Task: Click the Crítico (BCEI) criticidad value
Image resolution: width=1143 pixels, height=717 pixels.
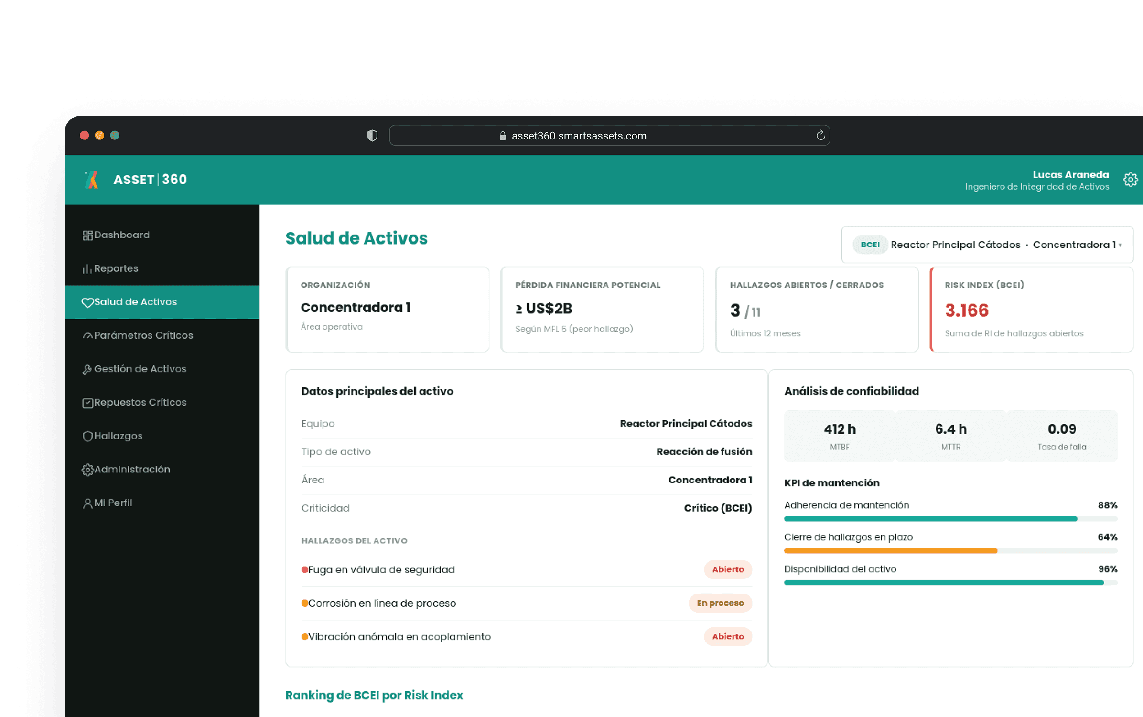Action: (x=718, y=508)
